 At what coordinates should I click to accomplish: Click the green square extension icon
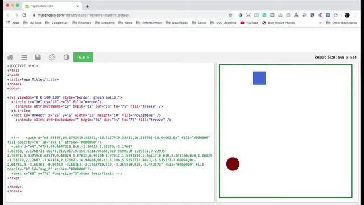point(257,15)
